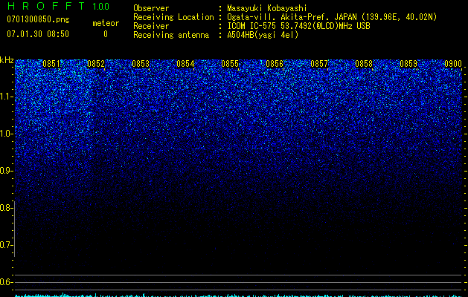Click the Ogata-vill. Akita-Pref. JAPAN location text
Image resolution: width=468 pixels, height=297 pixels.
pos(332,17)
